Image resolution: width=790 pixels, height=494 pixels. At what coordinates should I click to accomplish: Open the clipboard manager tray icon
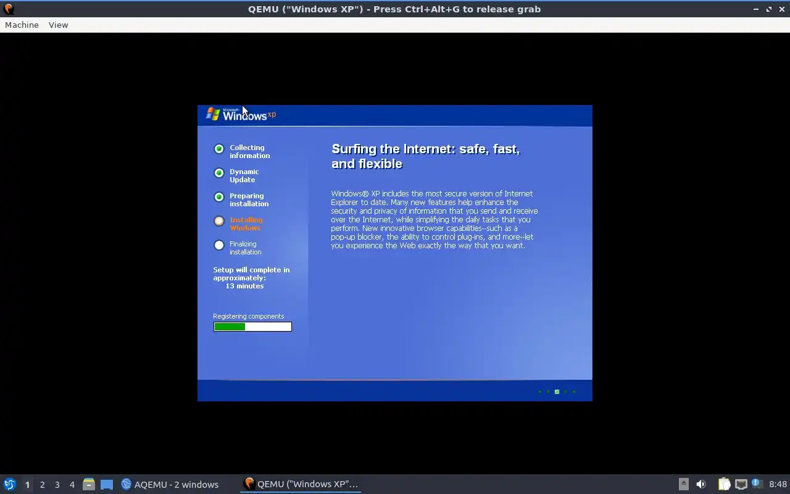(724, 484)
